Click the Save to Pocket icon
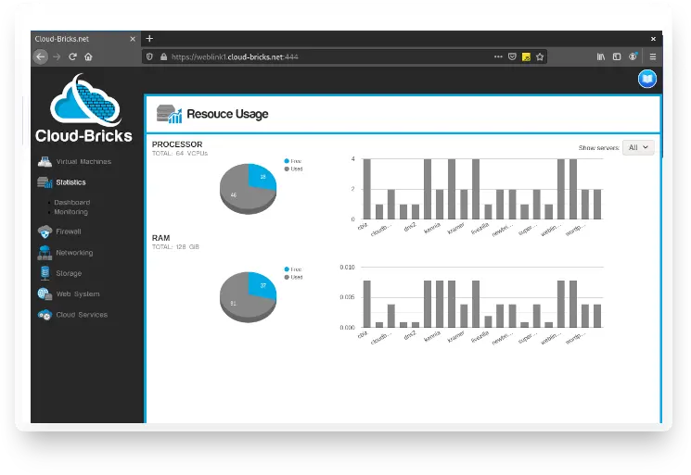 [512, 56]
